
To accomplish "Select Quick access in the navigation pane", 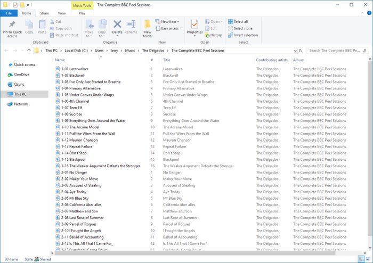I will (x=25, y=64).
